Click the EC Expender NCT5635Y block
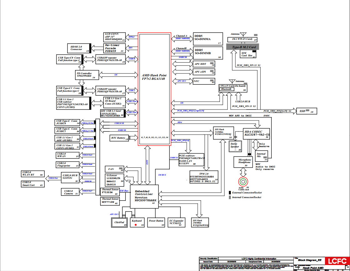This screenshot has height=271, width=350. point(176,222)
